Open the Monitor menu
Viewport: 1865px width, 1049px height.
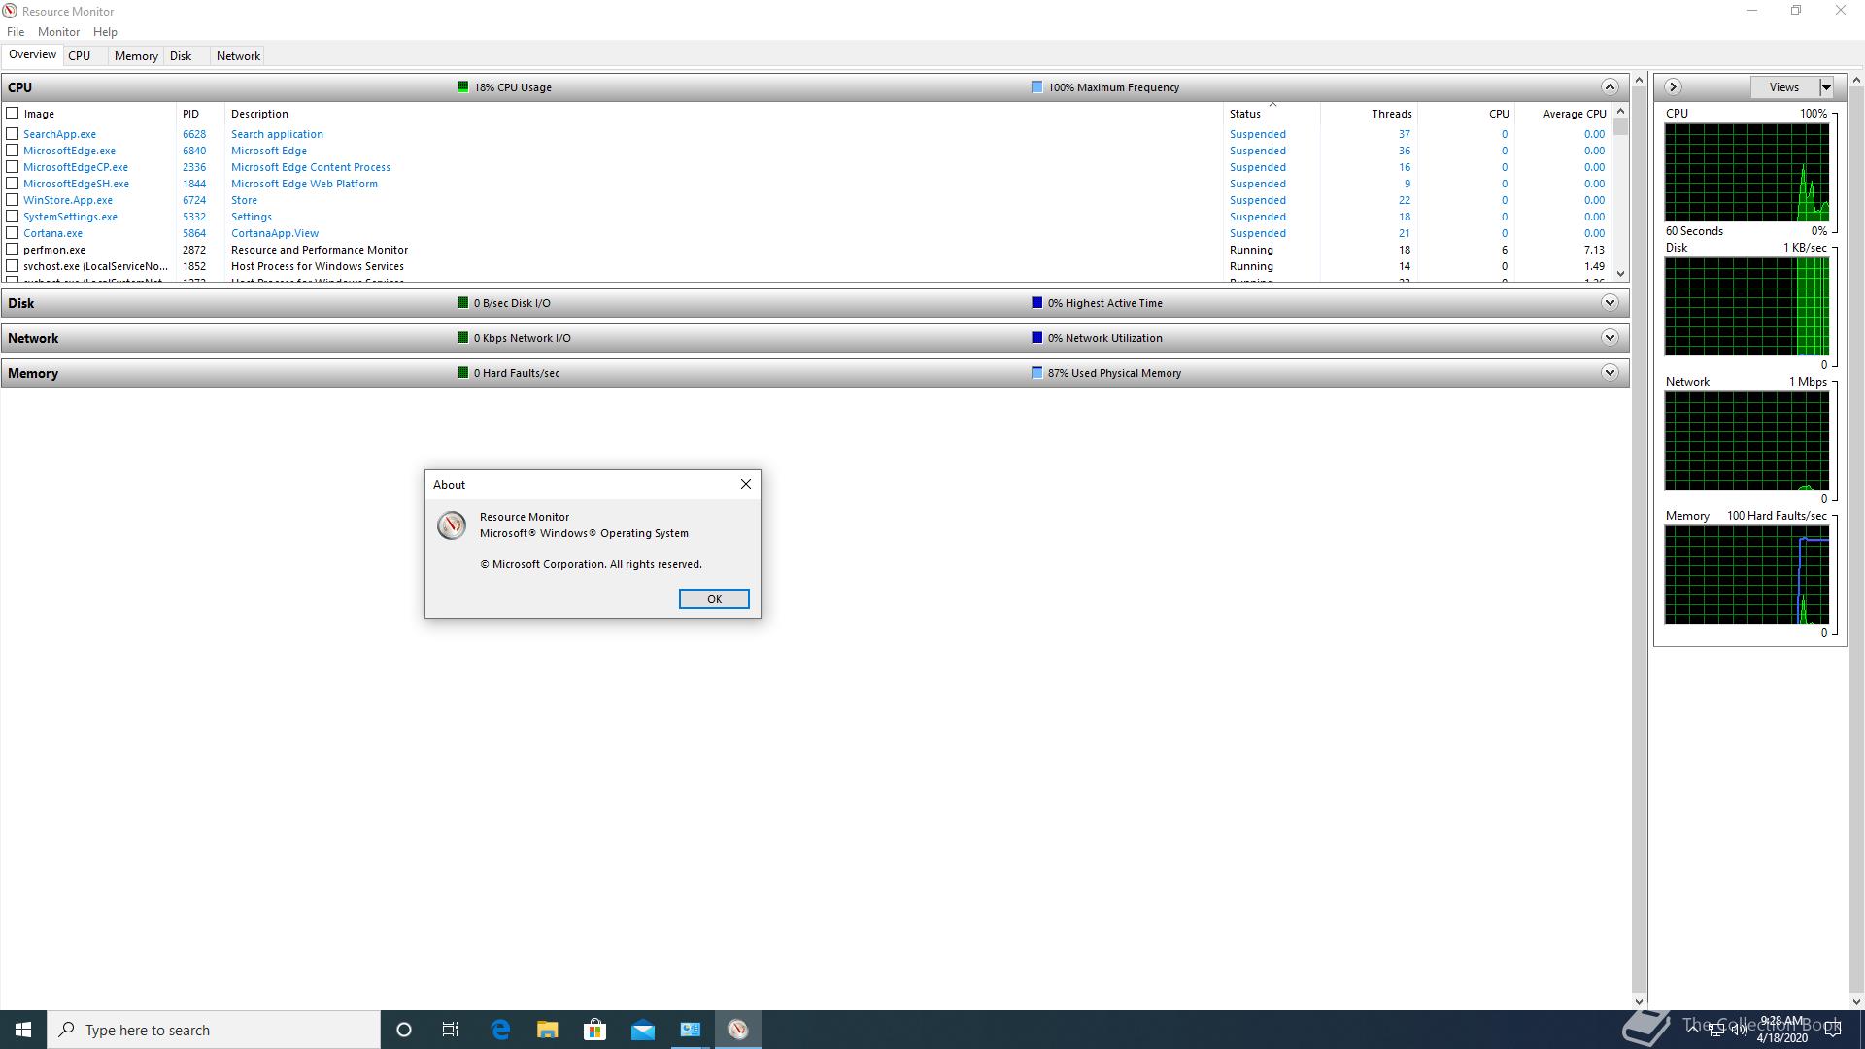click(x=58, y=32)
